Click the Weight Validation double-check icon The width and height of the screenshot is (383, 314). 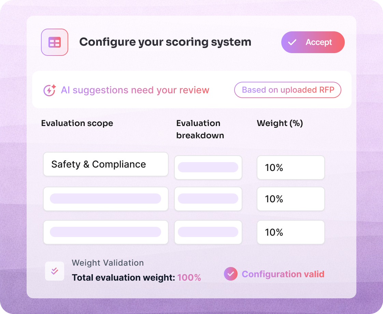(x=55, y=271)
